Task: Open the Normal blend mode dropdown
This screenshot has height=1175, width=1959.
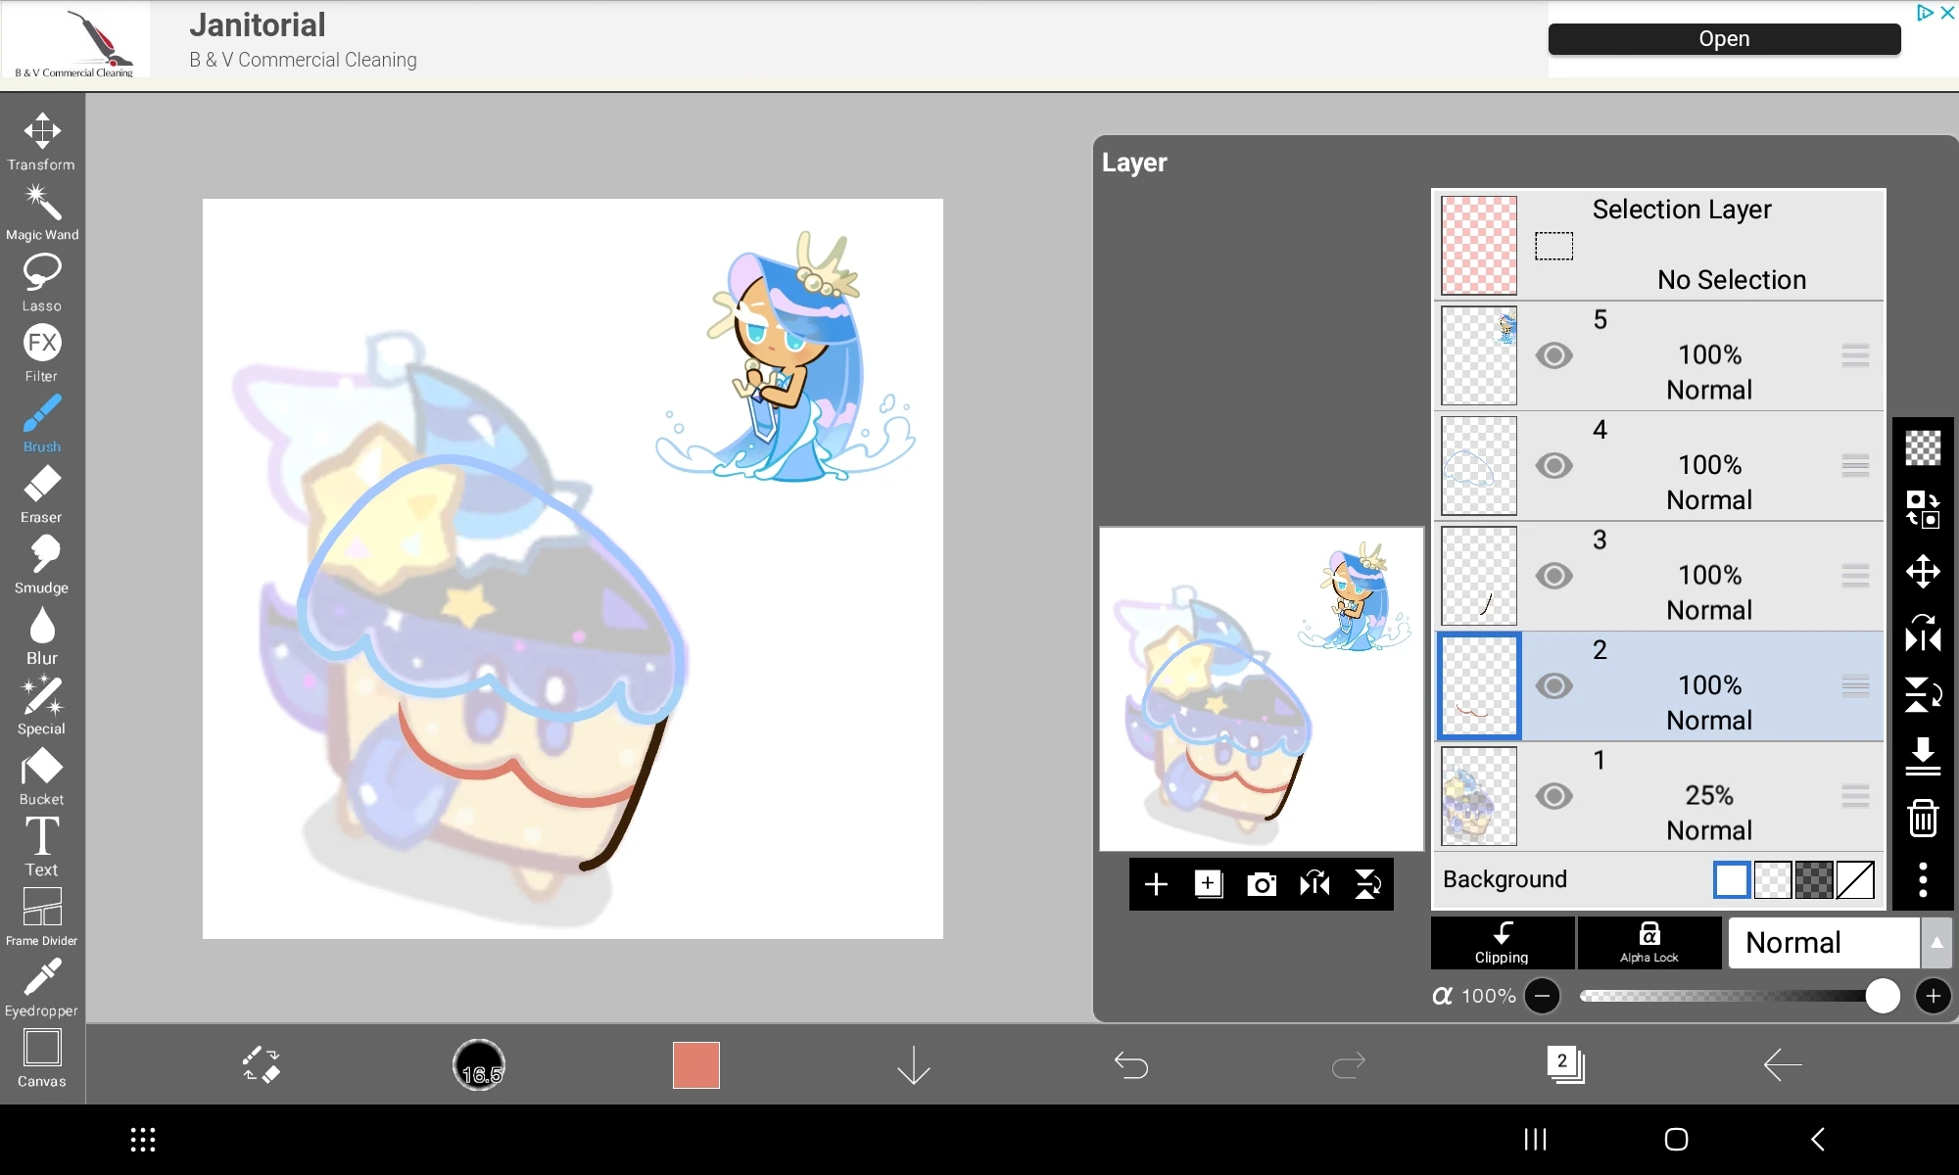Action: point(1824,943)
